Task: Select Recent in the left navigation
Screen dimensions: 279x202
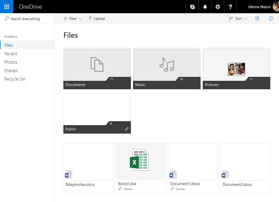Action: (x=11, y=54)
